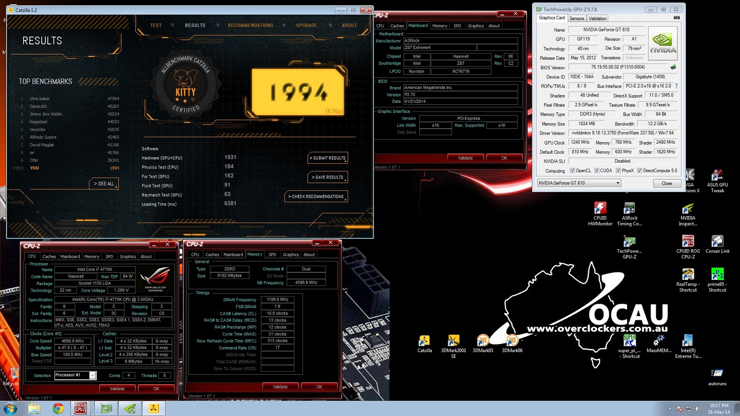Switch to the Sensors tab in GPU-Z
The height and width of the screenshot is (416, 740).
tap(576, 19)
